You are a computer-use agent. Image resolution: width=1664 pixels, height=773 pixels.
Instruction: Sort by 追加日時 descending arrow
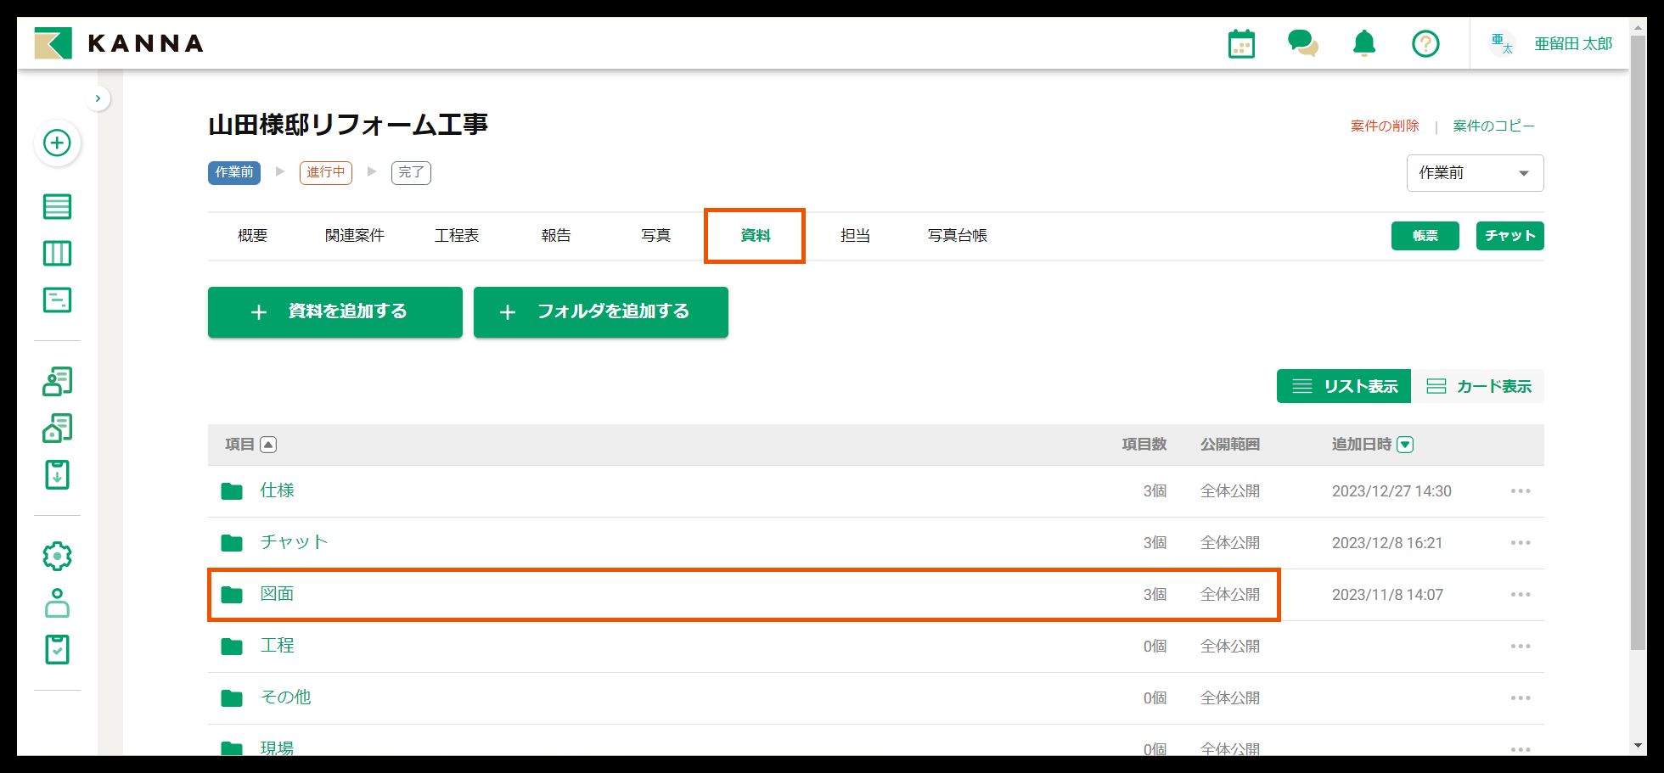pos(1405,445)
